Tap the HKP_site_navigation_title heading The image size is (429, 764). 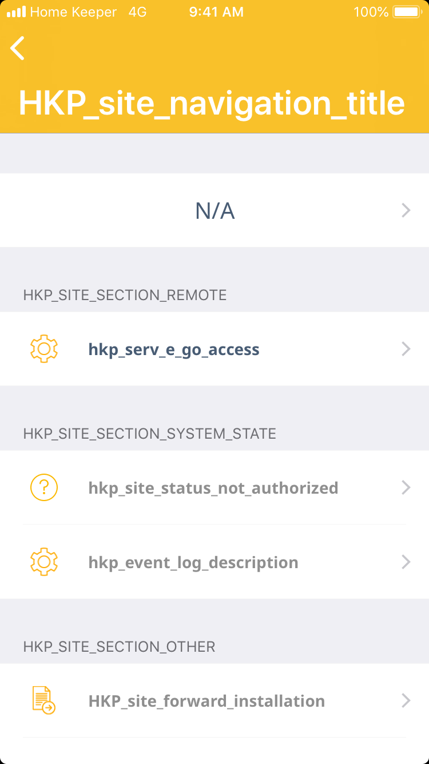212,103
